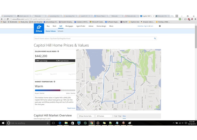Open the Home design menu
This screenshot has width=197, height=140.
[101, 26]
